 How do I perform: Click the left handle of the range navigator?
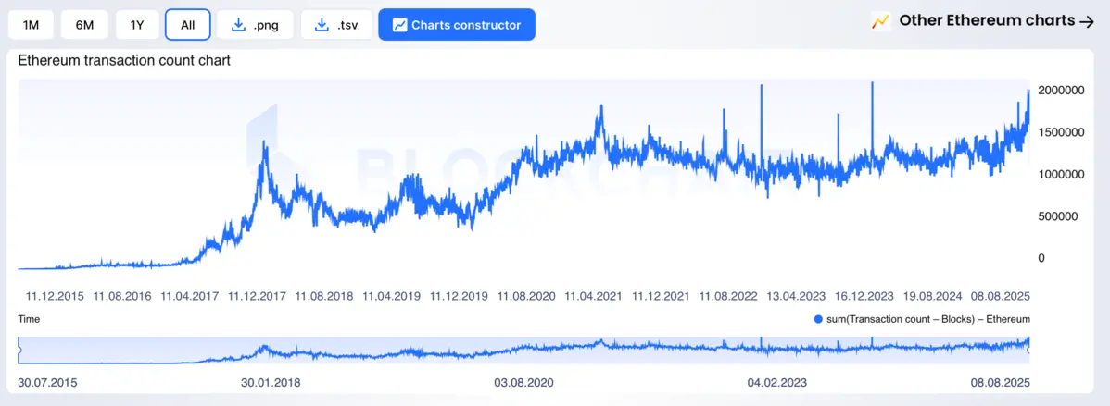point(19,350)
